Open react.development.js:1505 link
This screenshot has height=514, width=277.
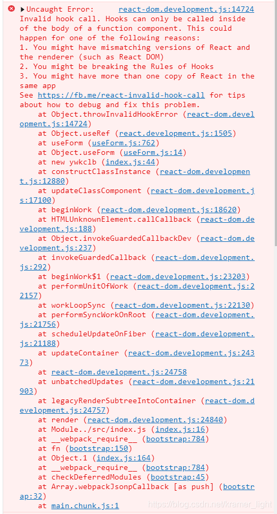coord(176,134)
